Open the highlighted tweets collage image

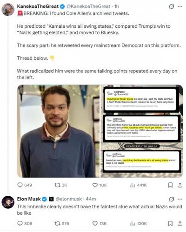pyautogui.click(x=142, y=131)
